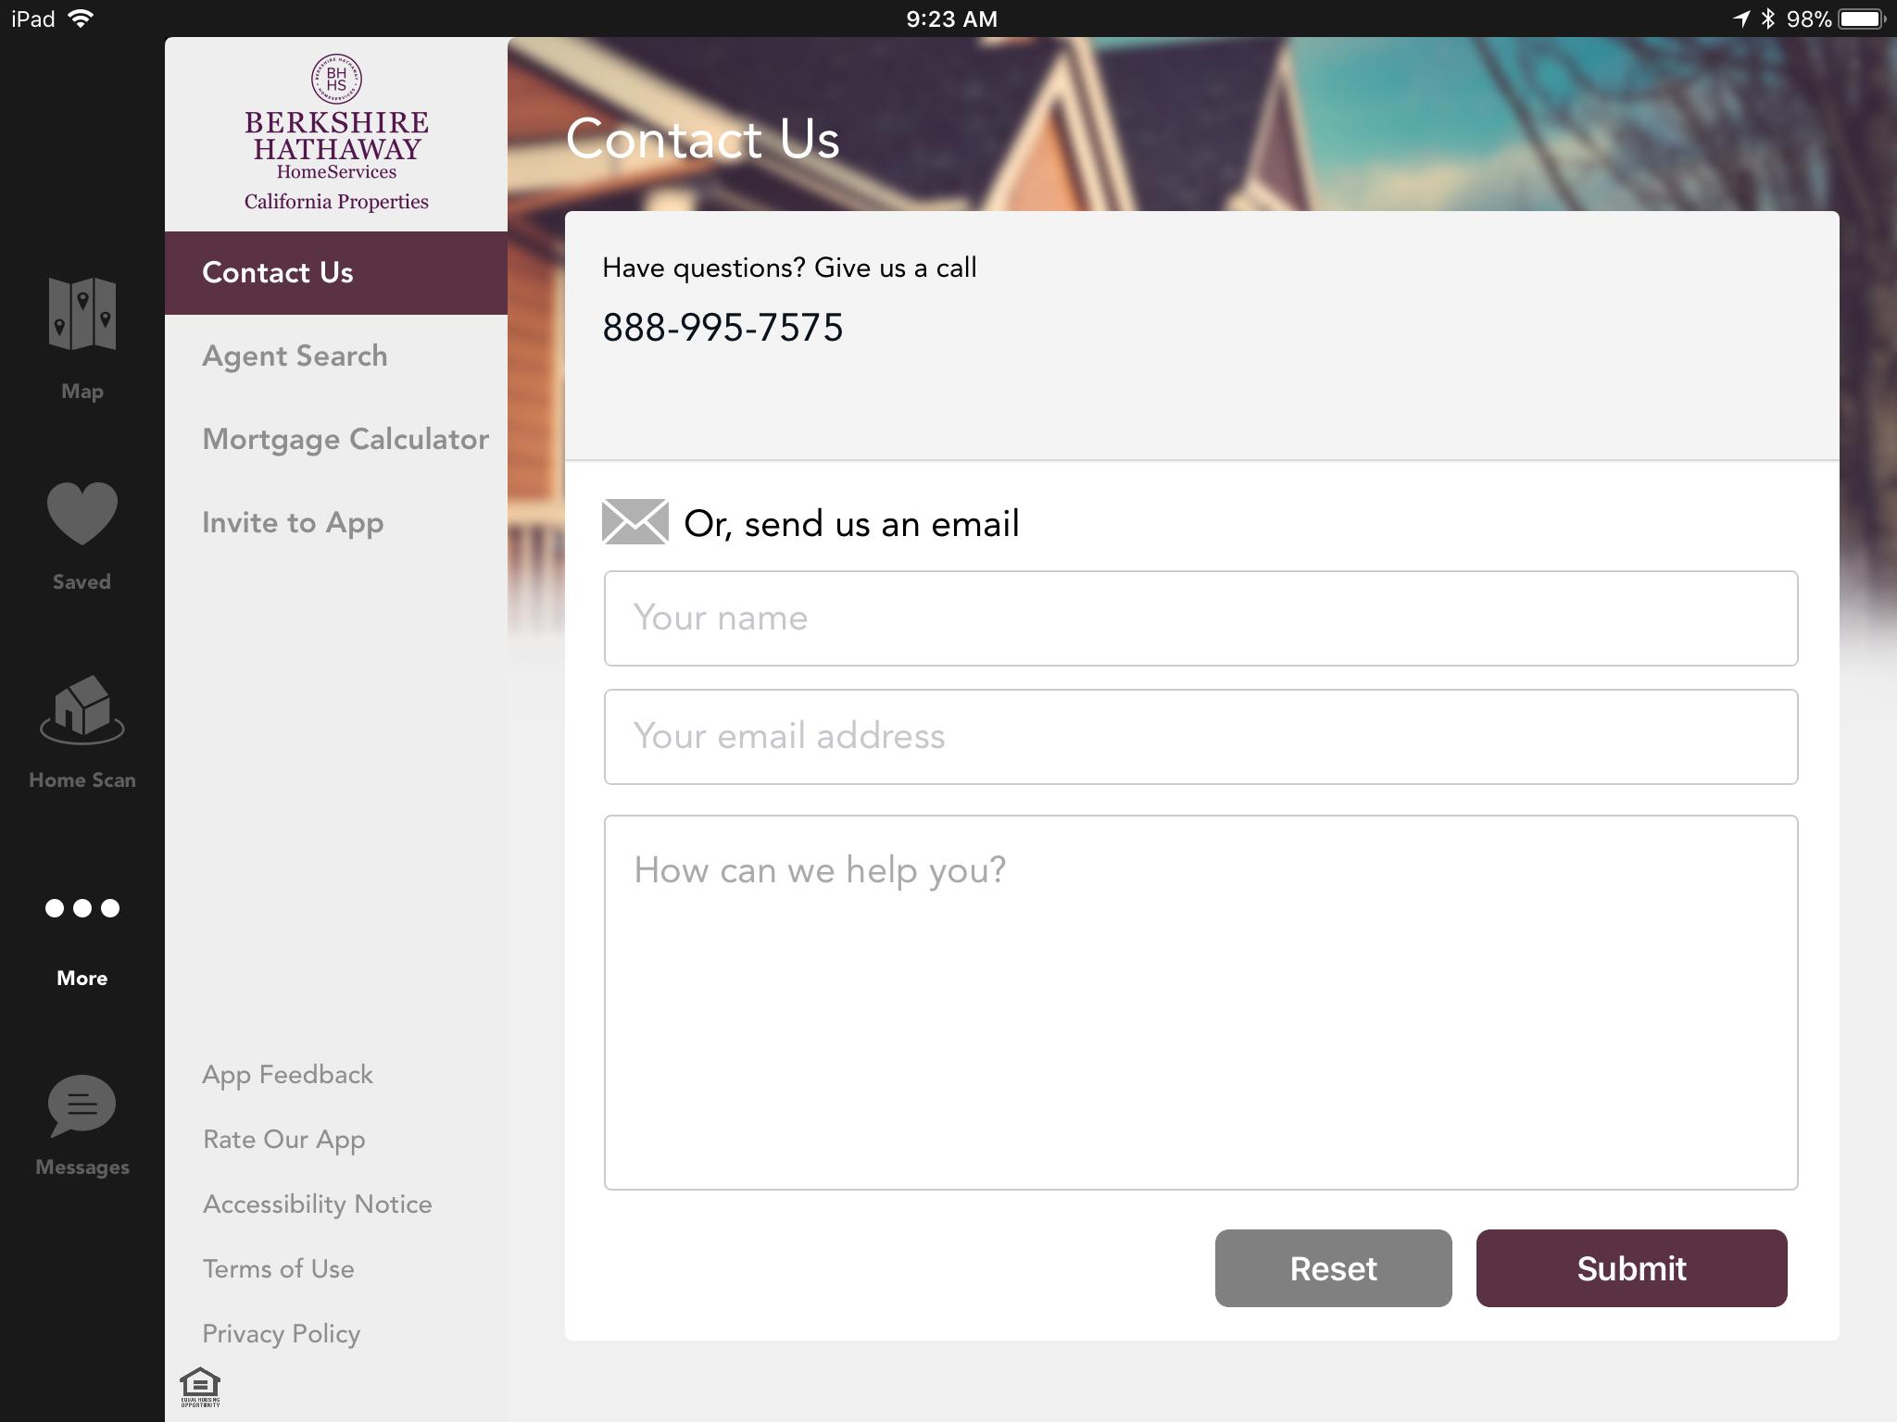Open the Messages chat bubble icon
Viewport: 1897px width, 1422px height.
click(82, 1105)
